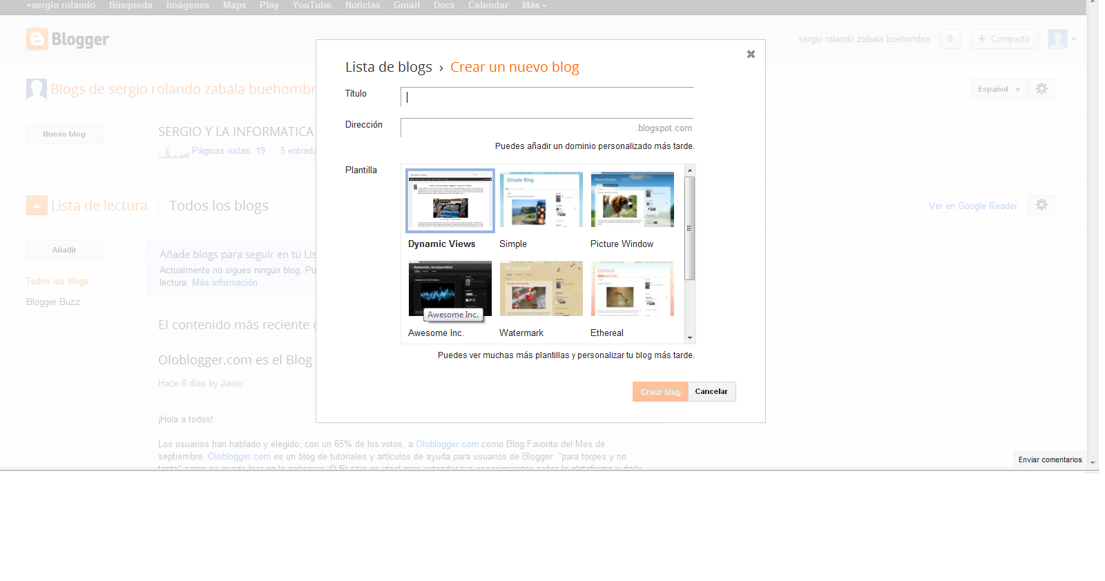
Task: Select Todos los blogs sidebar link
Action: tap(57, 282)
